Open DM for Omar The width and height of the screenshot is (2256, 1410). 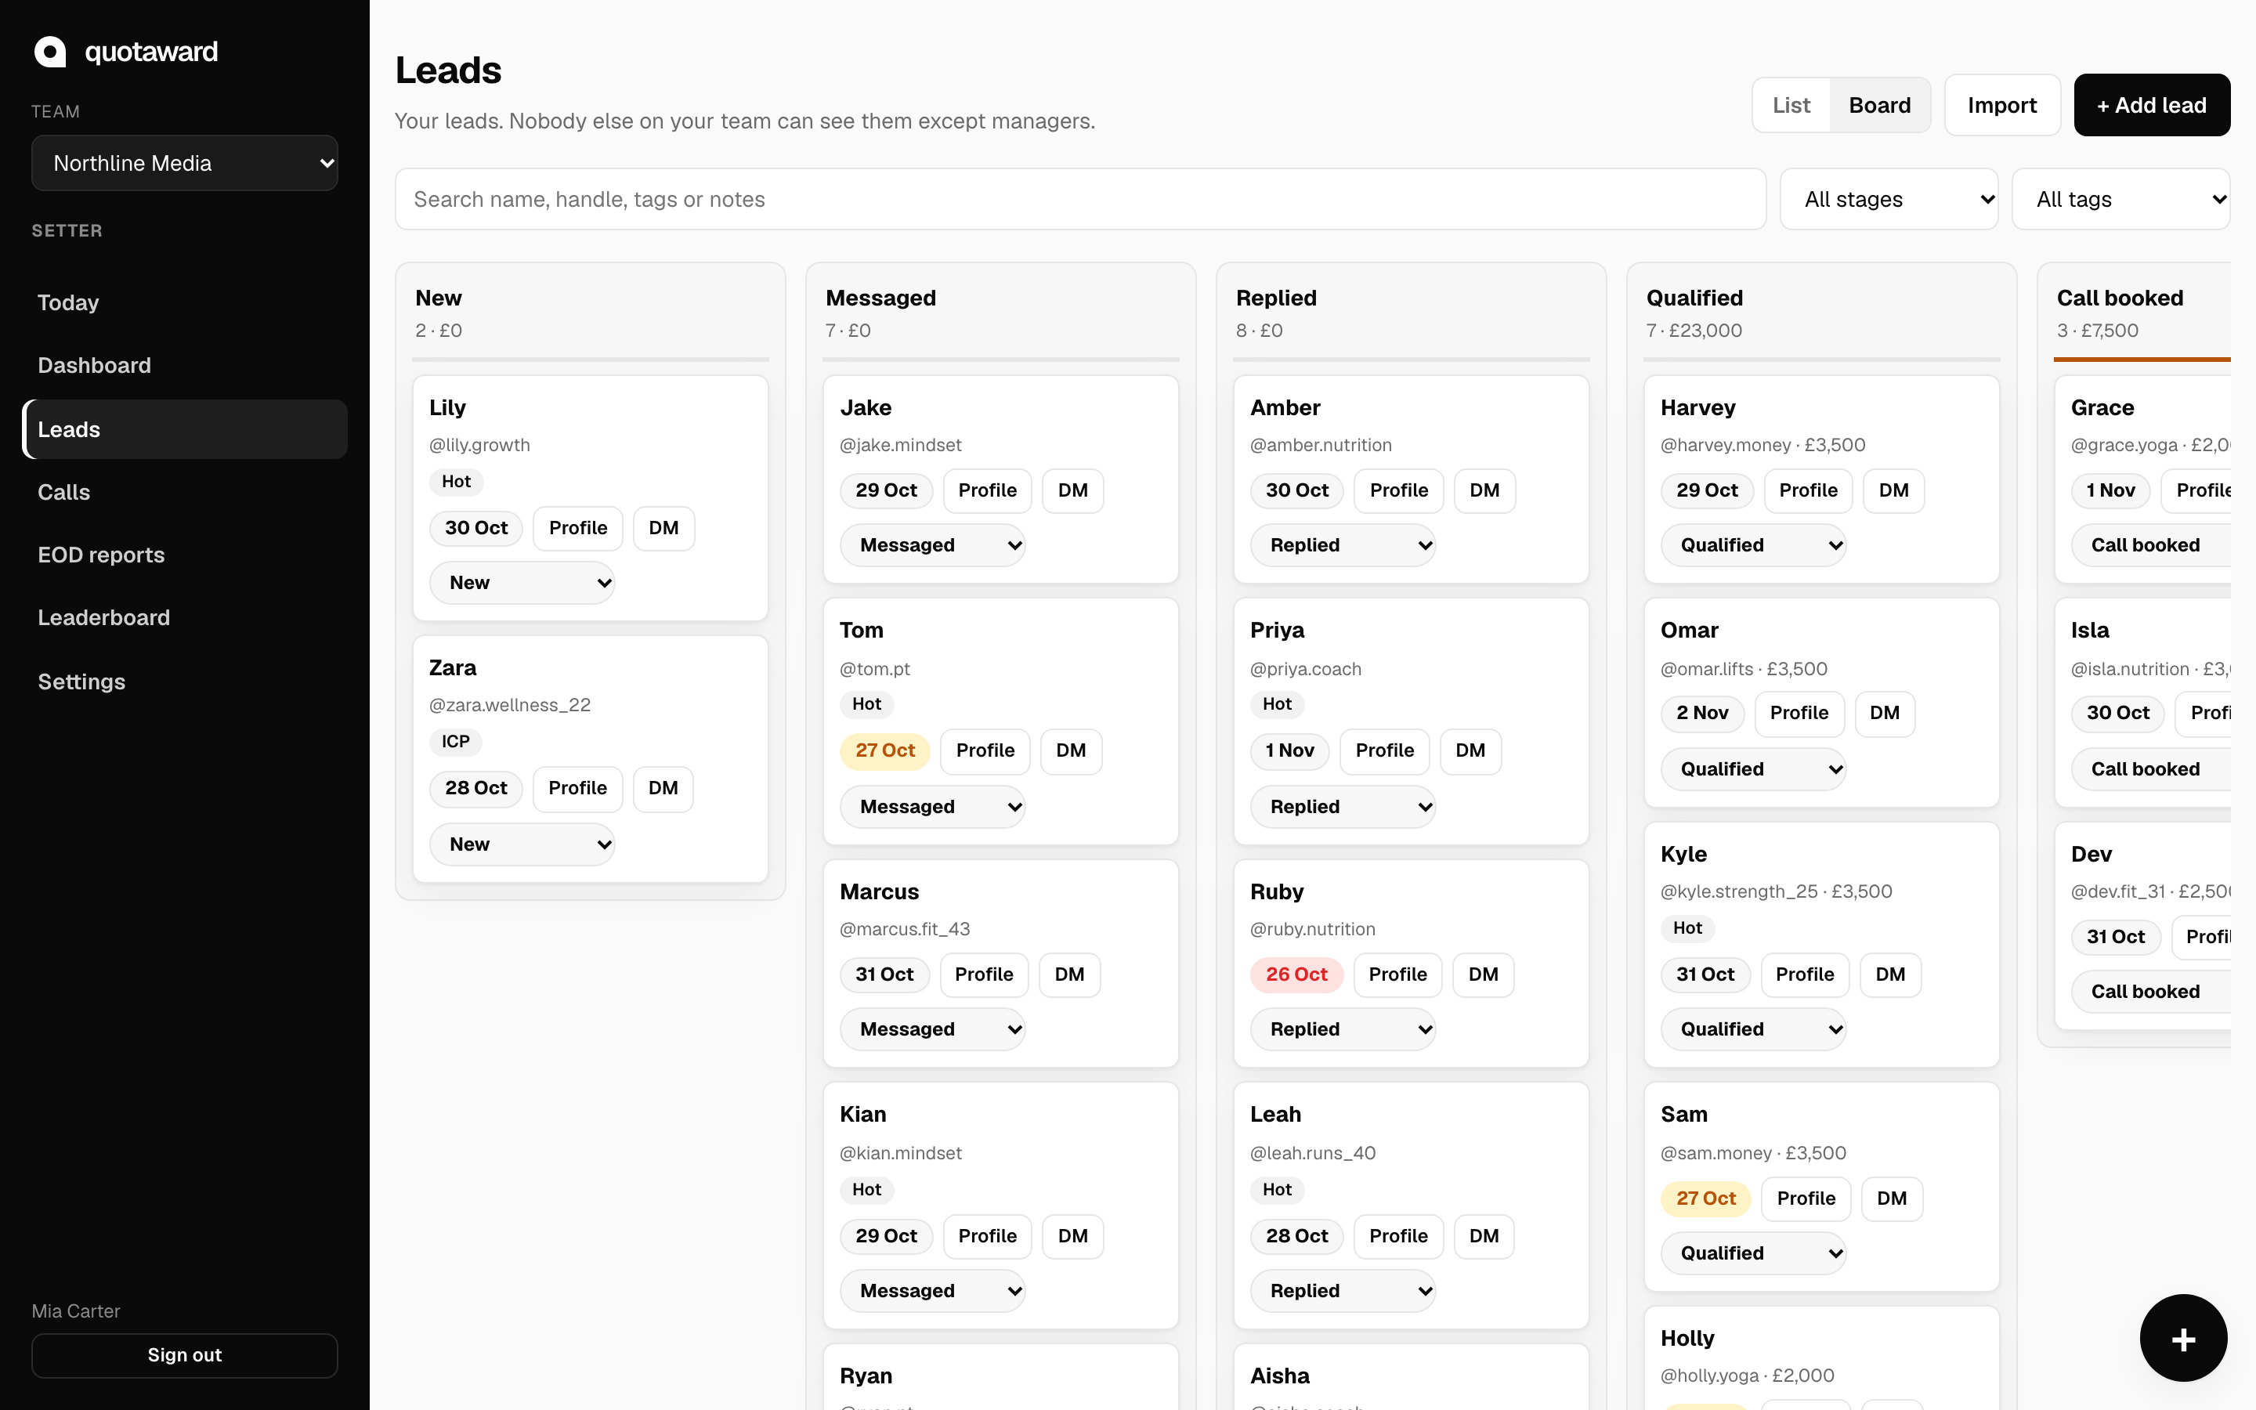point(1884,714)
